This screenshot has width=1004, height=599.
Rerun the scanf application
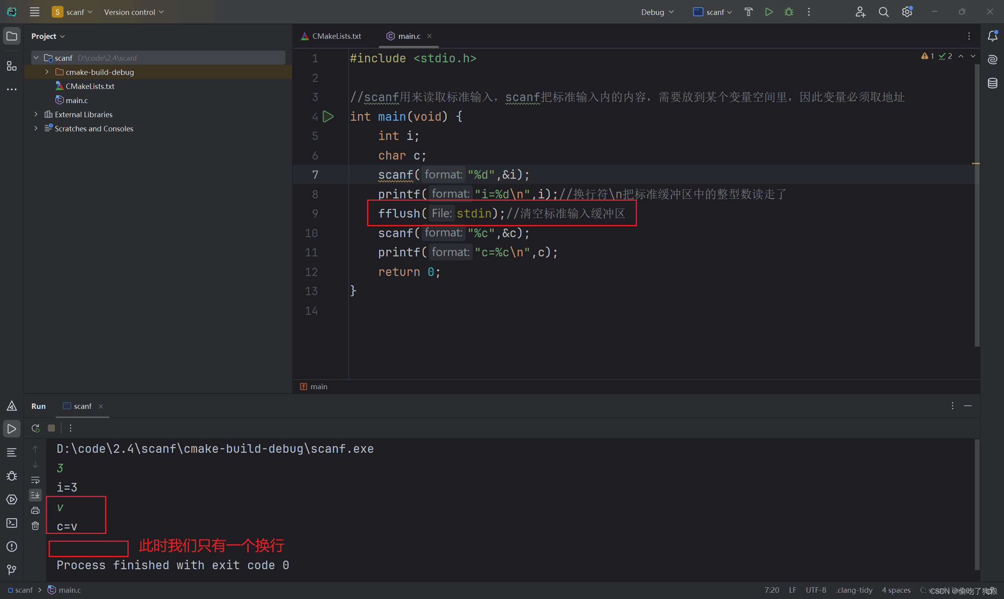tap(36, 428)
